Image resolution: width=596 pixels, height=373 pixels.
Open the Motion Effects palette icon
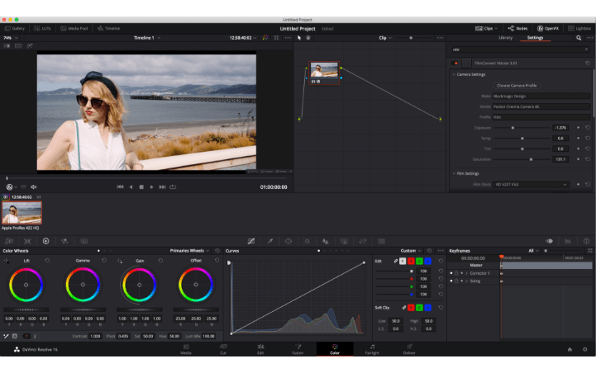coord(83,241)
